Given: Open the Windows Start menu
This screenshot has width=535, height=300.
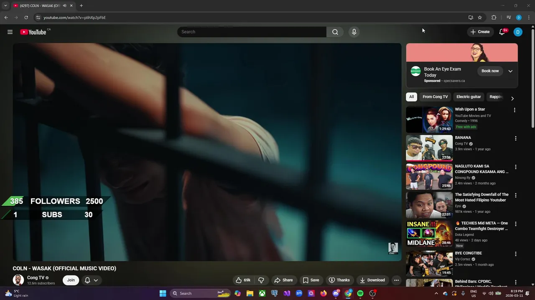Looking at the screenshot, I should pos(163,293).
